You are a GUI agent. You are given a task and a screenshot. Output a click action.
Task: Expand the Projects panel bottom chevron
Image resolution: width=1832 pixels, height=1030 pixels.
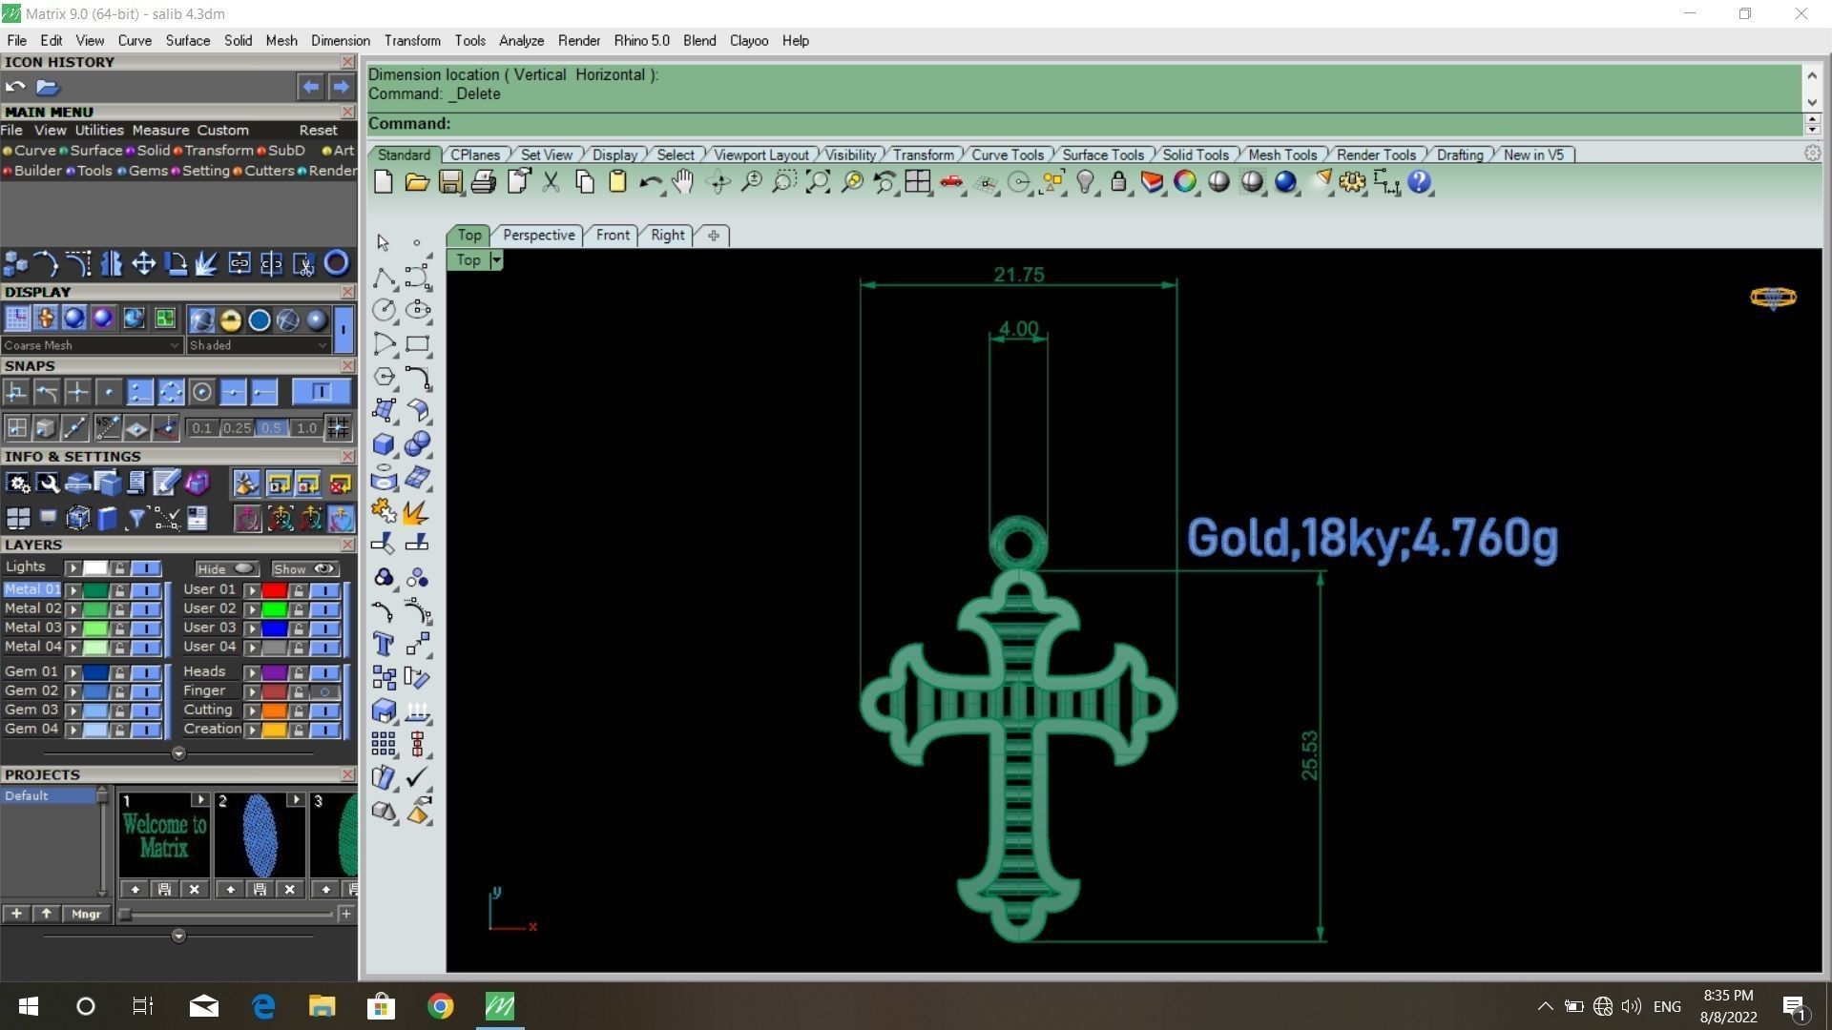point(178,937)
